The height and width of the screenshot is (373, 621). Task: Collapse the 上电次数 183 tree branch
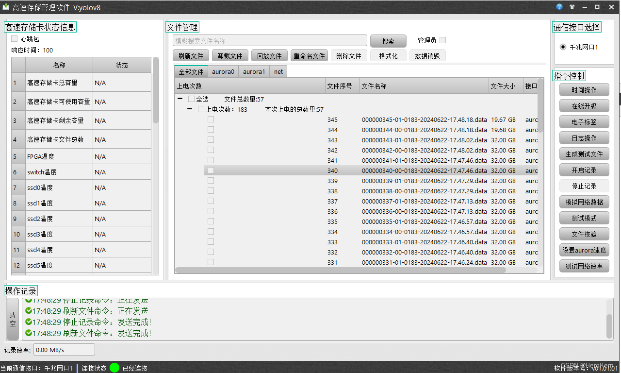pos(189,109)
